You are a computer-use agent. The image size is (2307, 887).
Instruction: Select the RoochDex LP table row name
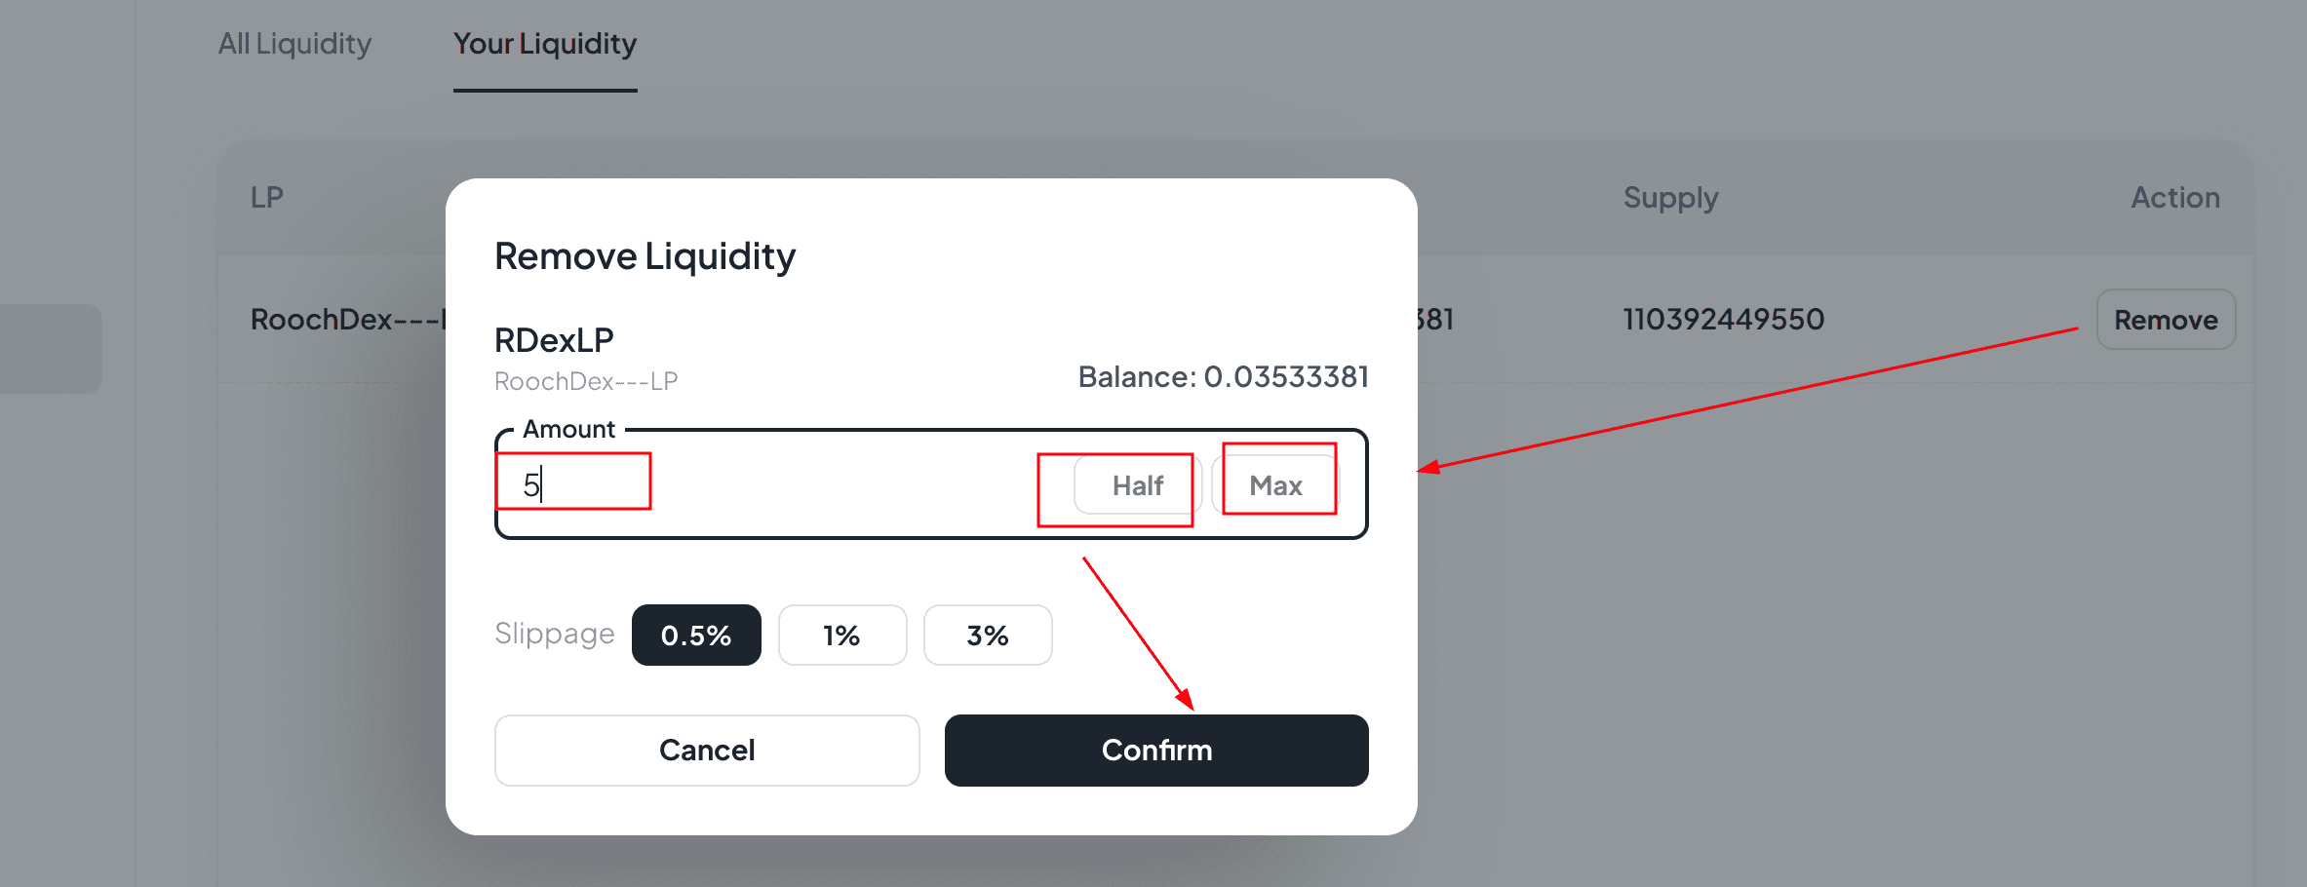point(347,320)
